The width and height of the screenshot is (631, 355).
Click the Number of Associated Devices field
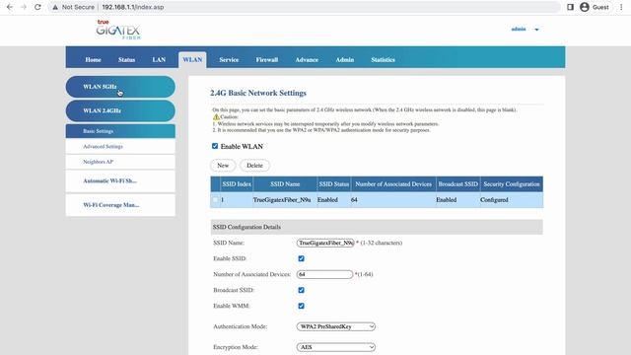(324, 274)
